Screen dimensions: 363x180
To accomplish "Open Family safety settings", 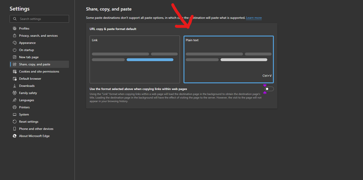I will coord(39,93).
